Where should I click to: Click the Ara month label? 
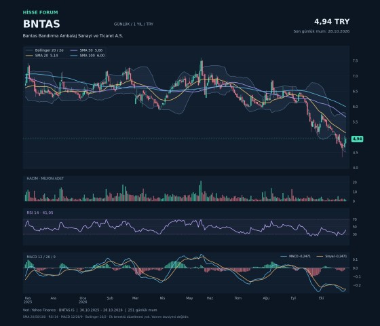pos(54,298)
